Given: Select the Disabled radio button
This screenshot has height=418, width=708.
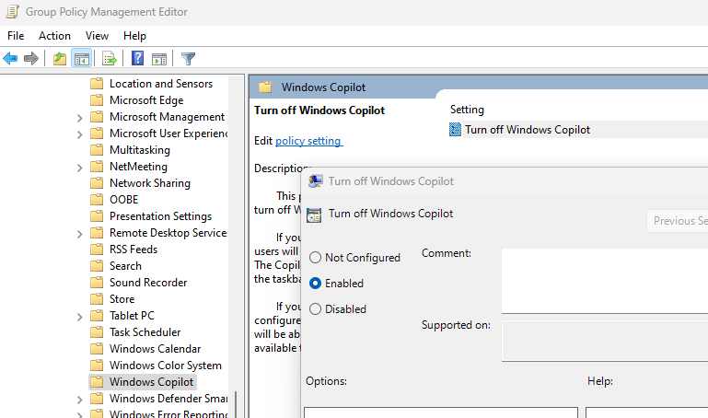Looking at the screenshot, I should click(x=315, y=308).
